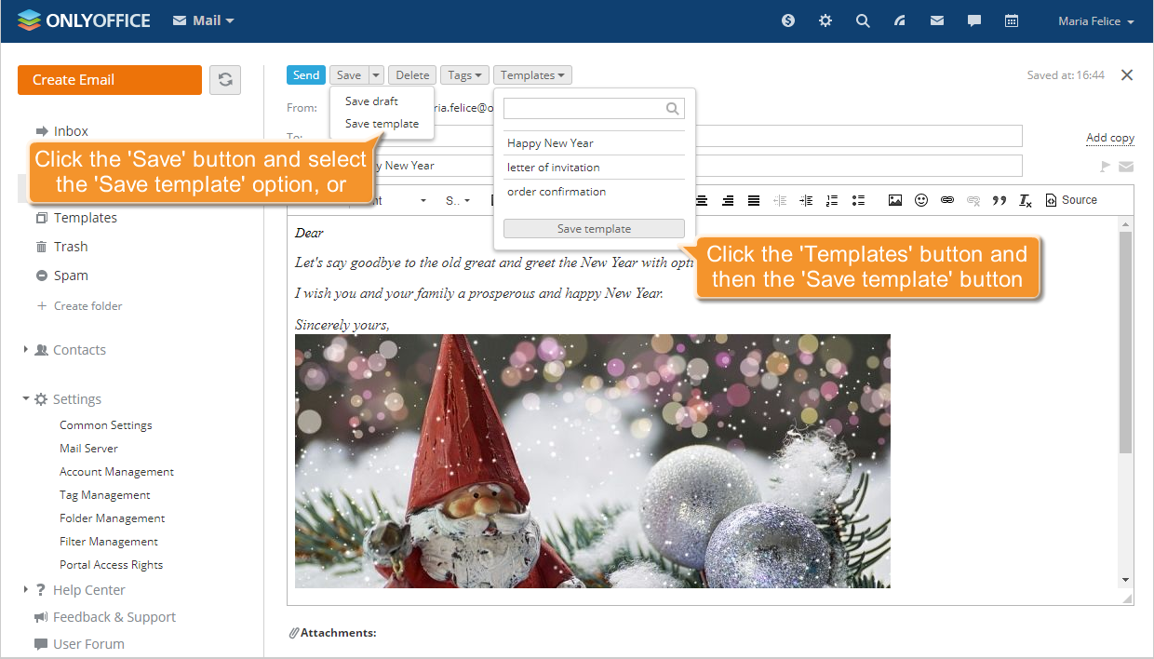Image resolution: width=1154 pixels, height=659 pixels.
Task: Click the insert link icon
Action: [x=947, y=200]
